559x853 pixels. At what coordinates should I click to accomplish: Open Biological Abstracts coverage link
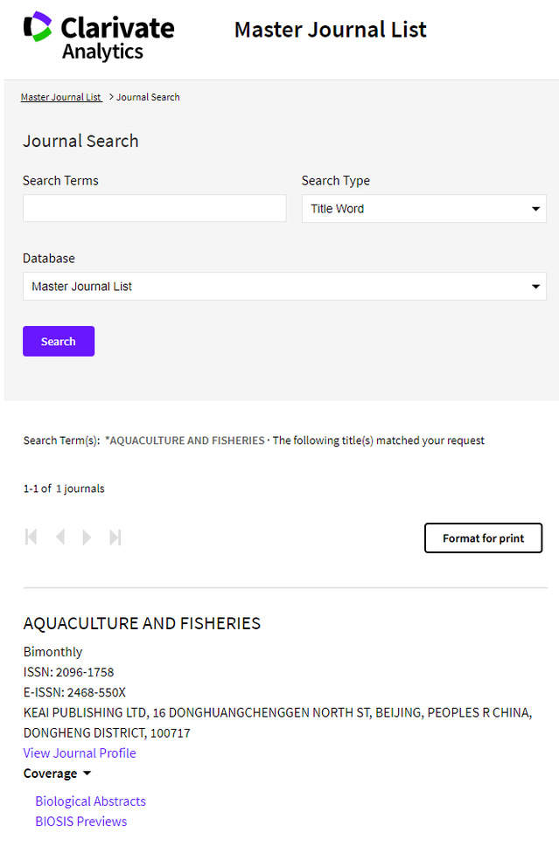pyautogui.click(x=90, y=801)
